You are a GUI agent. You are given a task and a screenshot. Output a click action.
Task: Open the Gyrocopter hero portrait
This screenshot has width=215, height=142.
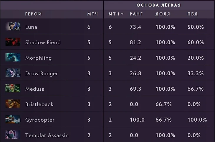13,119
